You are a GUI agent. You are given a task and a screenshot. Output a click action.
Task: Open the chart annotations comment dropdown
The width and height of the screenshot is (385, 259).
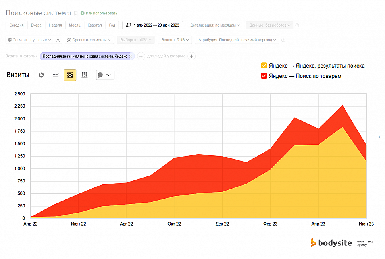pyautogui.click(x=105, y=75)
